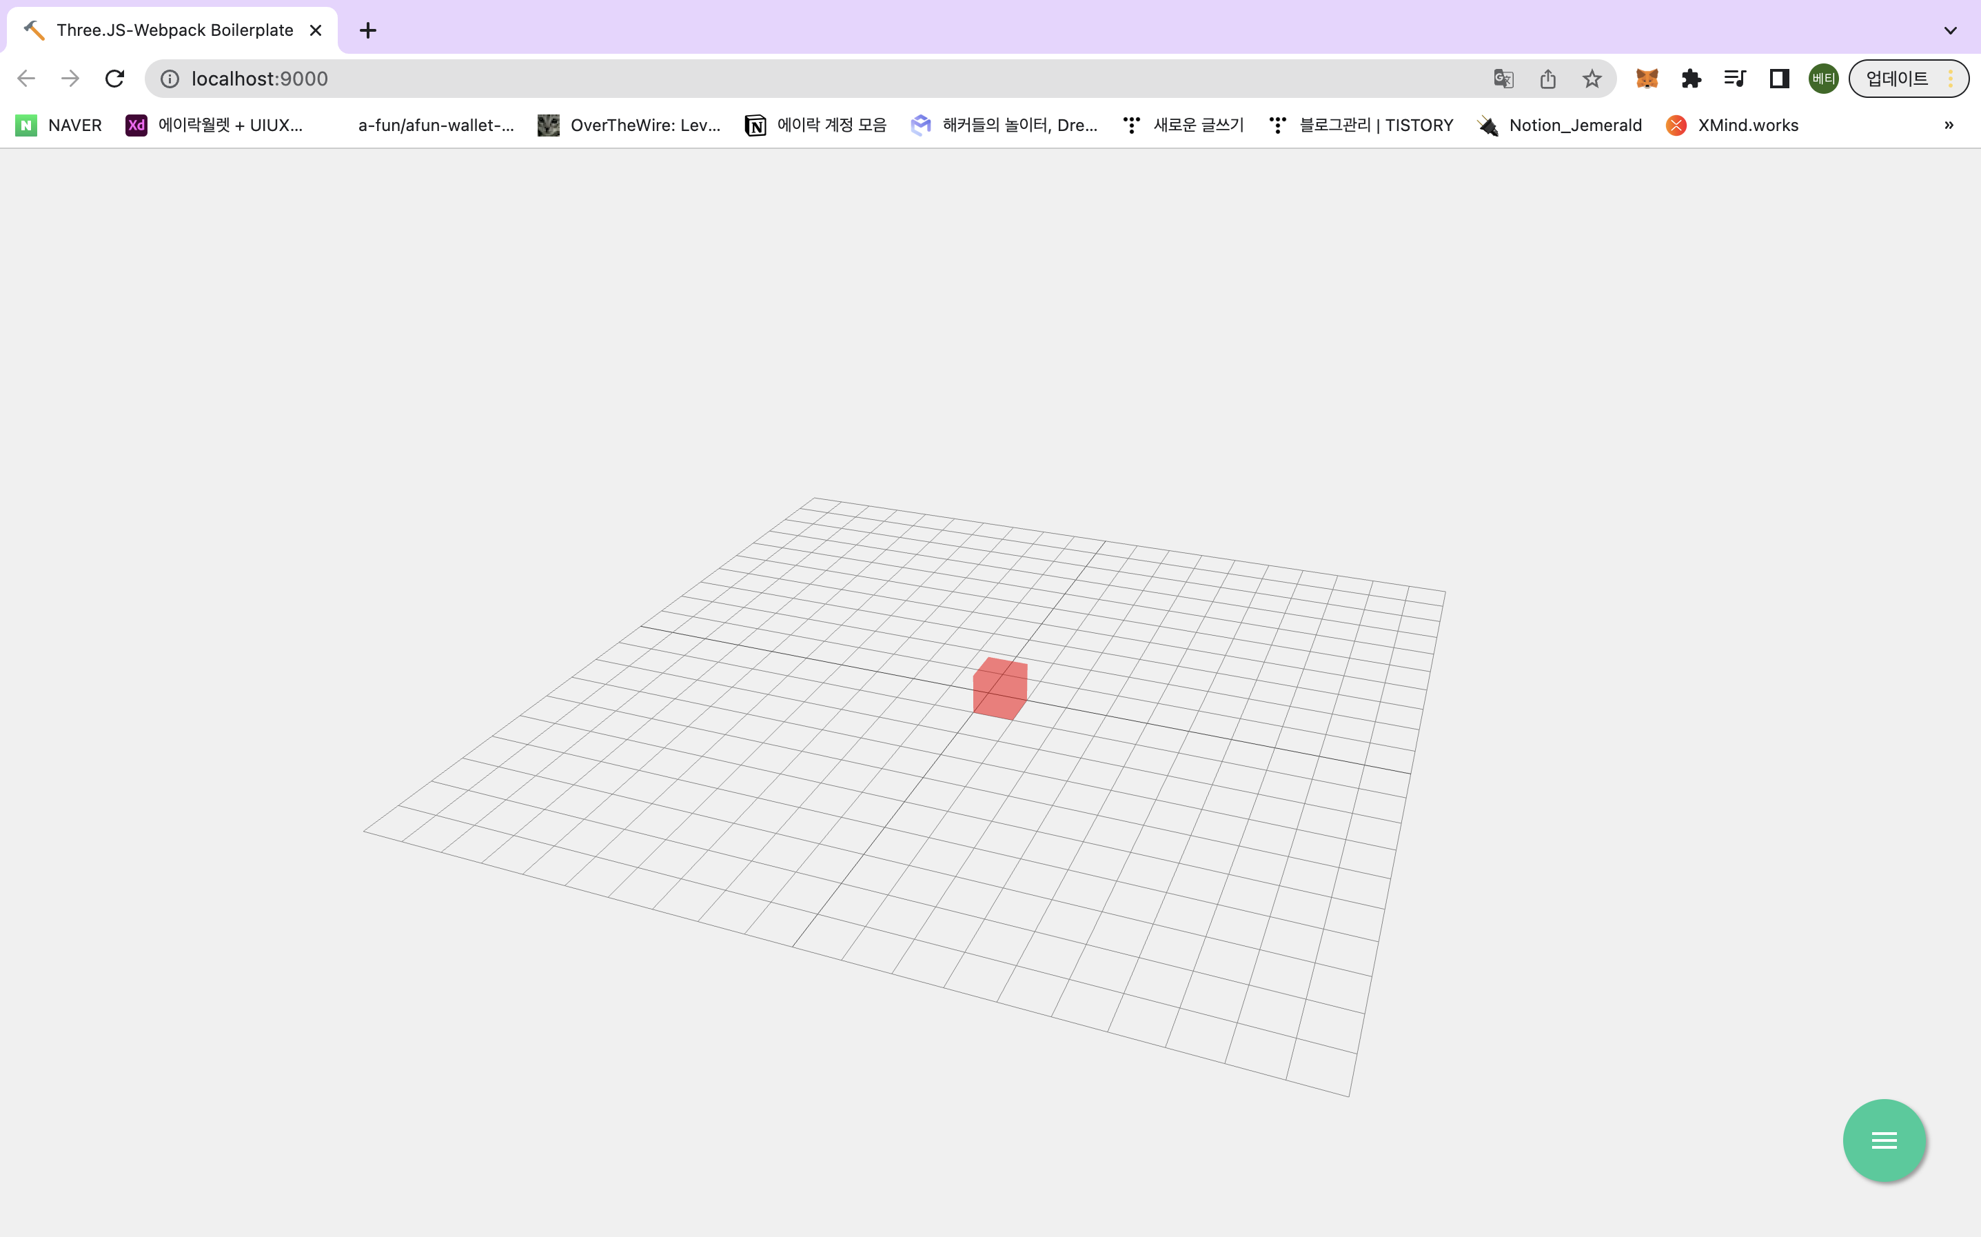Screen dimensions: 1981x1237
Task: Open the Extensions puzzle piece menu
Action: (1691, 79)
